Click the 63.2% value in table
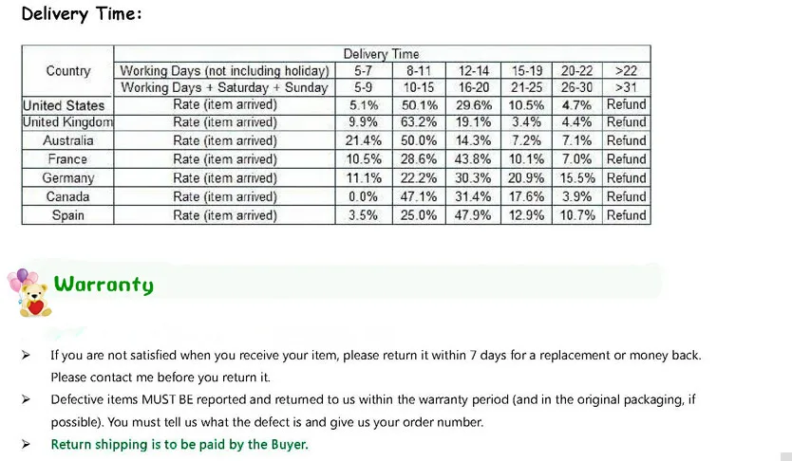The width and height of the screenshot is (792, 461). click(418, 122)
